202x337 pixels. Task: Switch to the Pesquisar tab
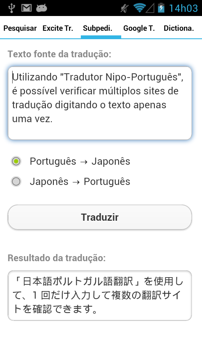[20, 28]
